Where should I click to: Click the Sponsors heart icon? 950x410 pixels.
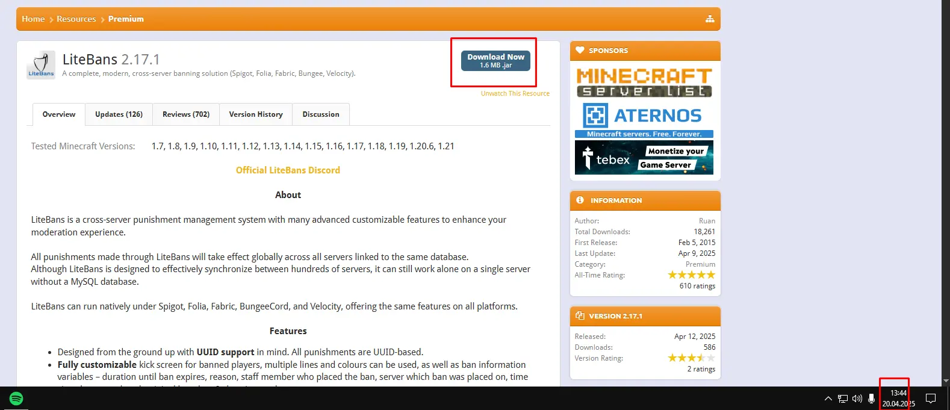tap(580, 51)
